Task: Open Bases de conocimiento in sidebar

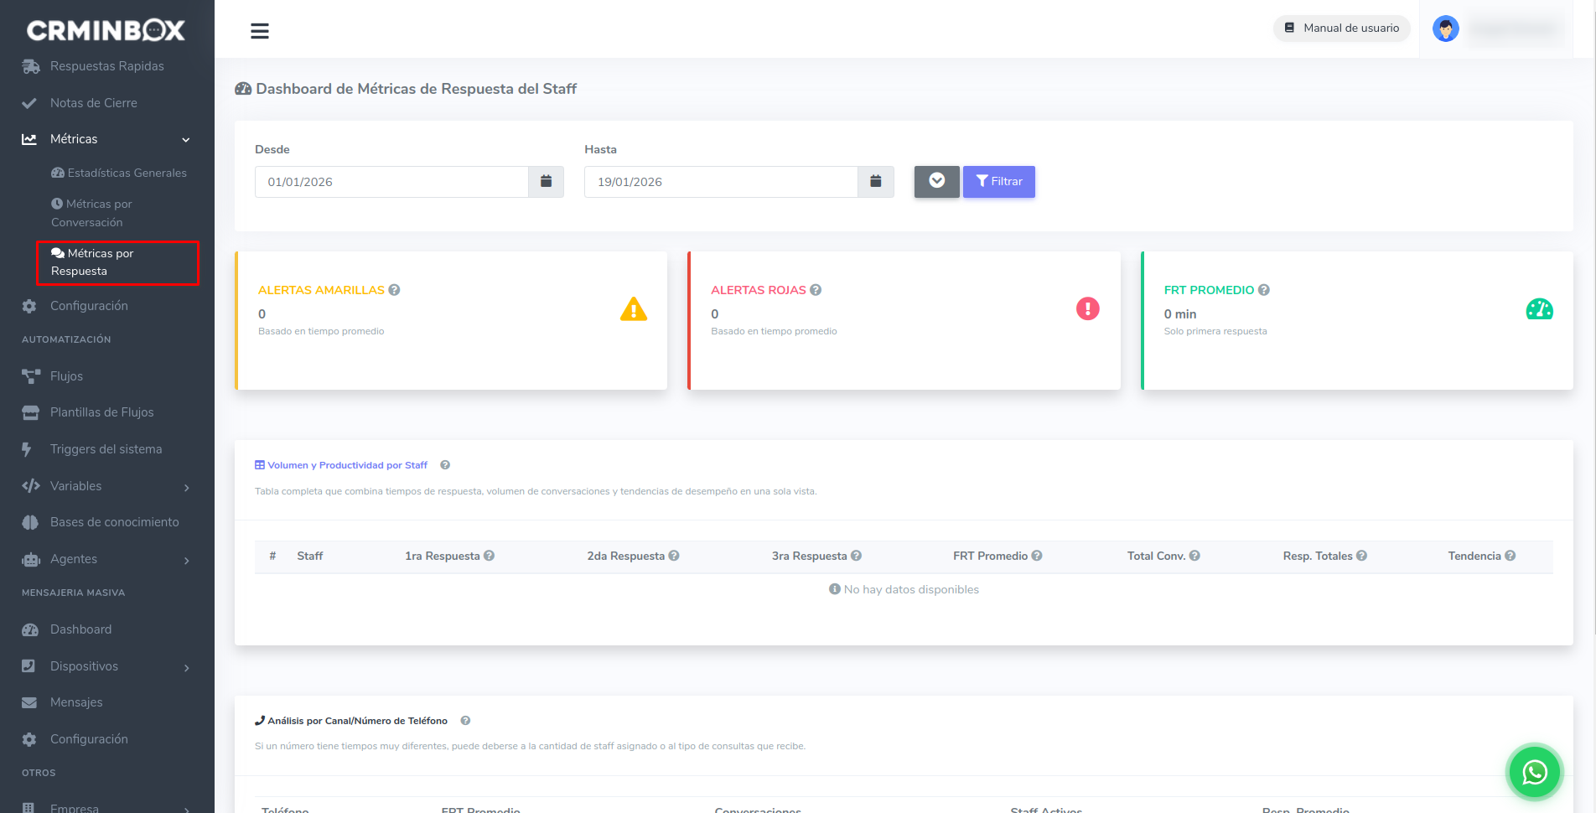Action: [114, 522]
